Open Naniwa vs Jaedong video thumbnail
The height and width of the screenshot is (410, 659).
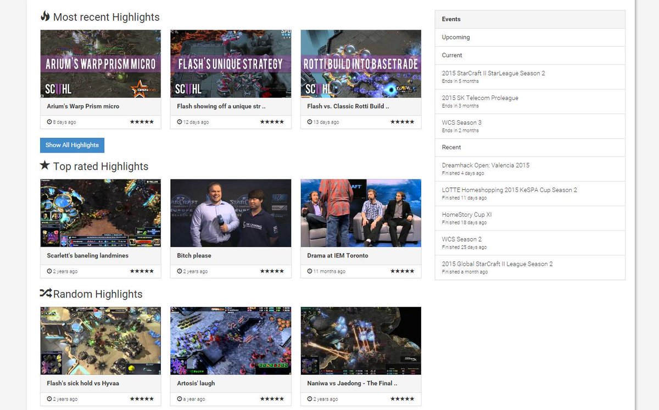pos(361,341)
